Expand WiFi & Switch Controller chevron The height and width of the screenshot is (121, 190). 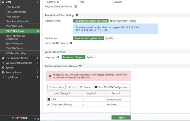point(38,63)
